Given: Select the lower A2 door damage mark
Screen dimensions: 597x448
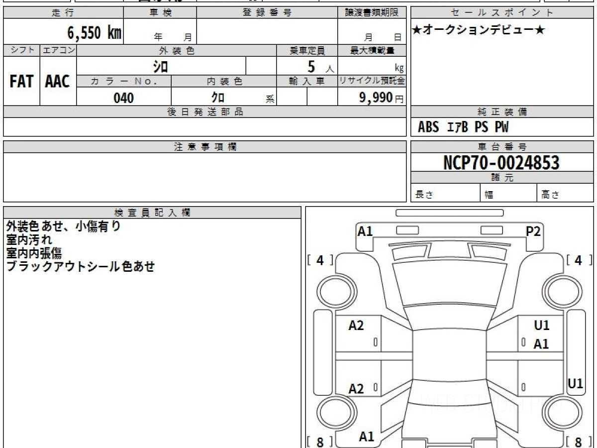Looking at the screenshot, I should [x=356, y=389].
